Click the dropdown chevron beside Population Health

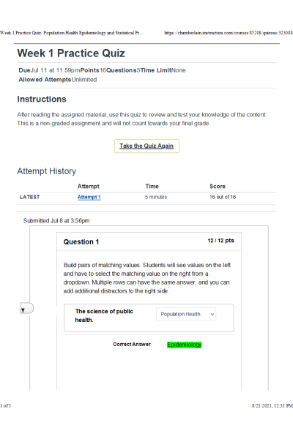point(212,314)
